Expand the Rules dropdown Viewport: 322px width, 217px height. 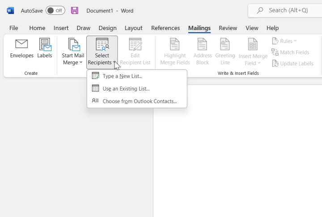(x=284, y=41)
